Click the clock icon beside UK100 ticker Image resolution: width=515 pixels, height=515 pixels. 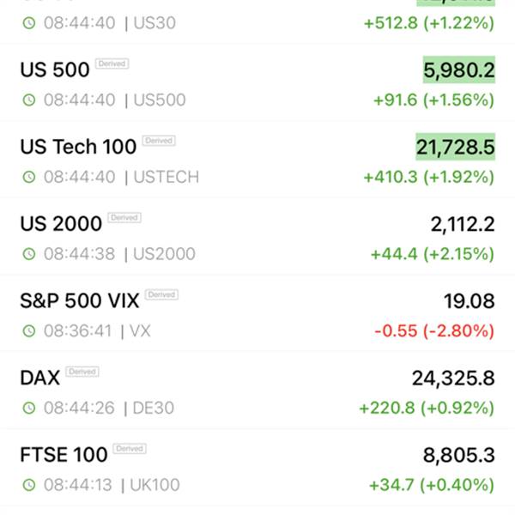point(29,485)
